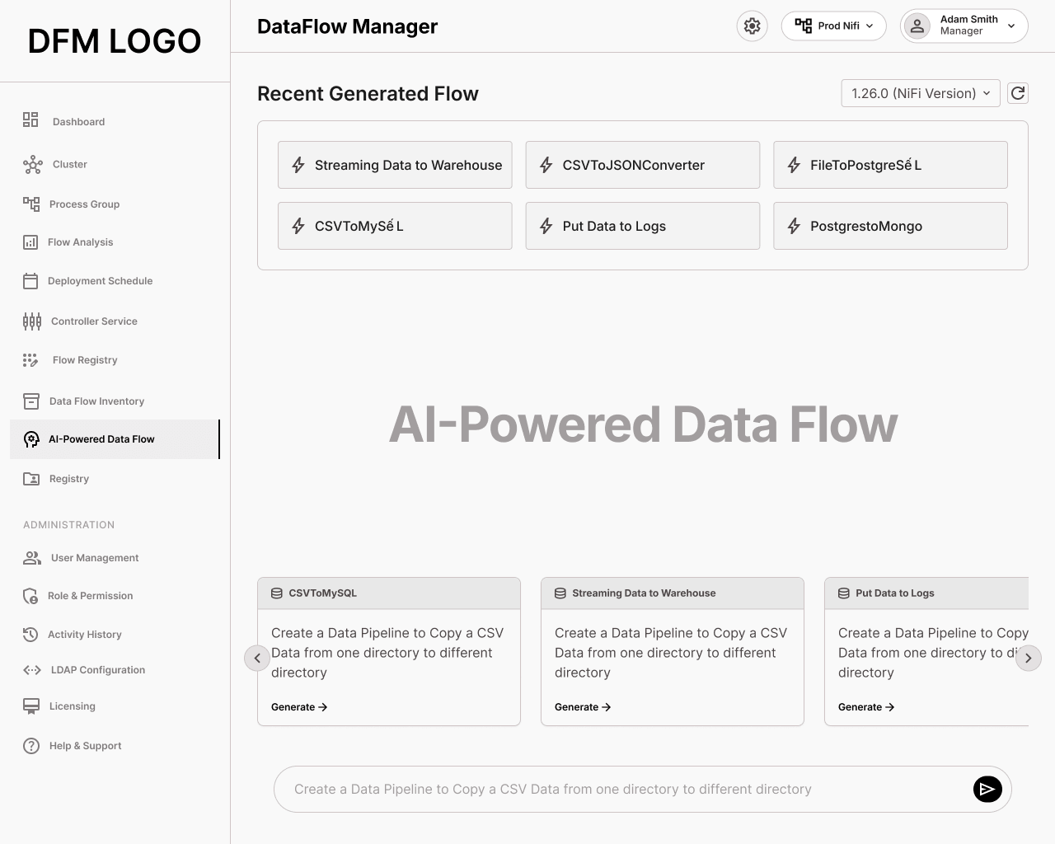Viewport: 1055px width, 844px height.
Task: Click the LDAP Configuration code icon
Action: (x=32, y=670)
